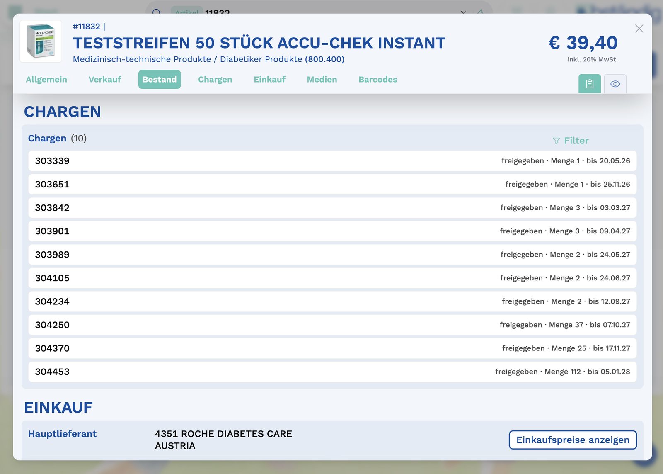Click batch number 304250

(x=52, y=325)
